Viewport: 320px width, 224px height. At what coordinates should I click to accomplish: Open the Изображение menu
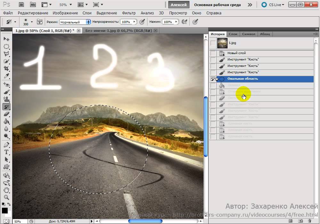(x=65, y=13)
